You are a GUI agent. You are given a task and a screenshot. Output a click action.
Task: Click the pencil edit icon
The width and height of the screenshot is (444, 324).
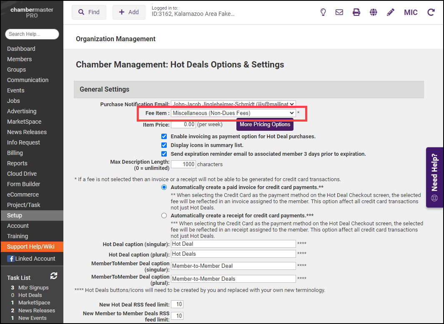[390, 12]
